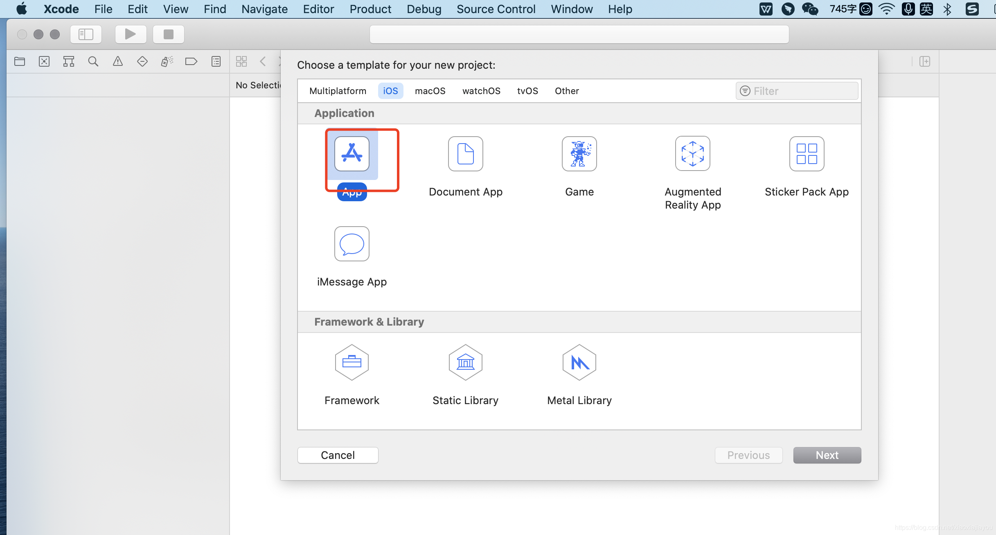Viewport: 996px width, 535px height.
Task: Click the Next button
Action: point(827,455)
